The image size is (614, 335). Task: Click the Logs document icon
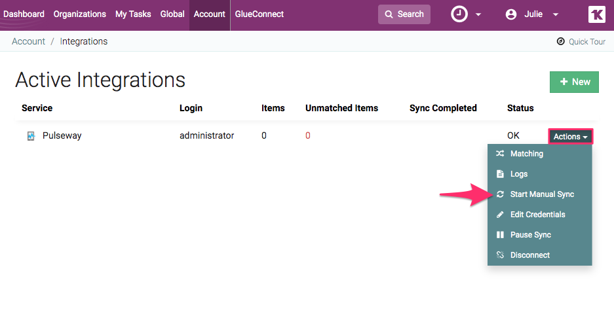point(500,174)
